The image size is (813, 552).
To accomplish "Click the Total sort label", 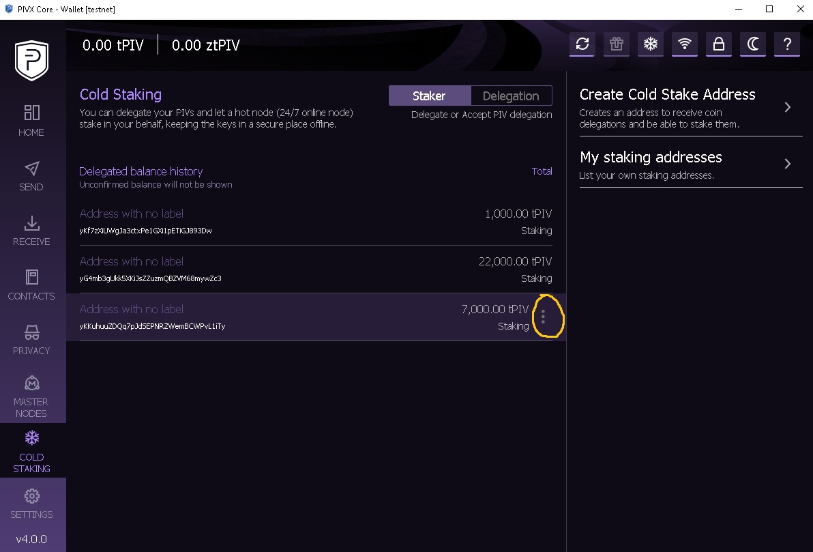I will [542, 171].
